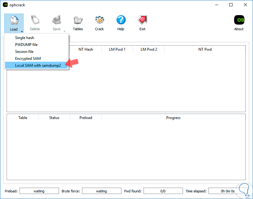Click the Pwd found field showing 0/0
Image resolution: width=253 pixels, height=199 pixels.
coord(163,191)
